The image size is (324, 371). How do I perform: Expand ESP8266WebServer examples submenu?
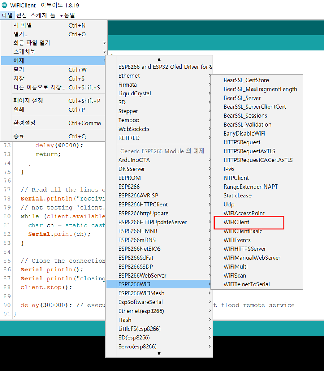(x=159, y=276)
